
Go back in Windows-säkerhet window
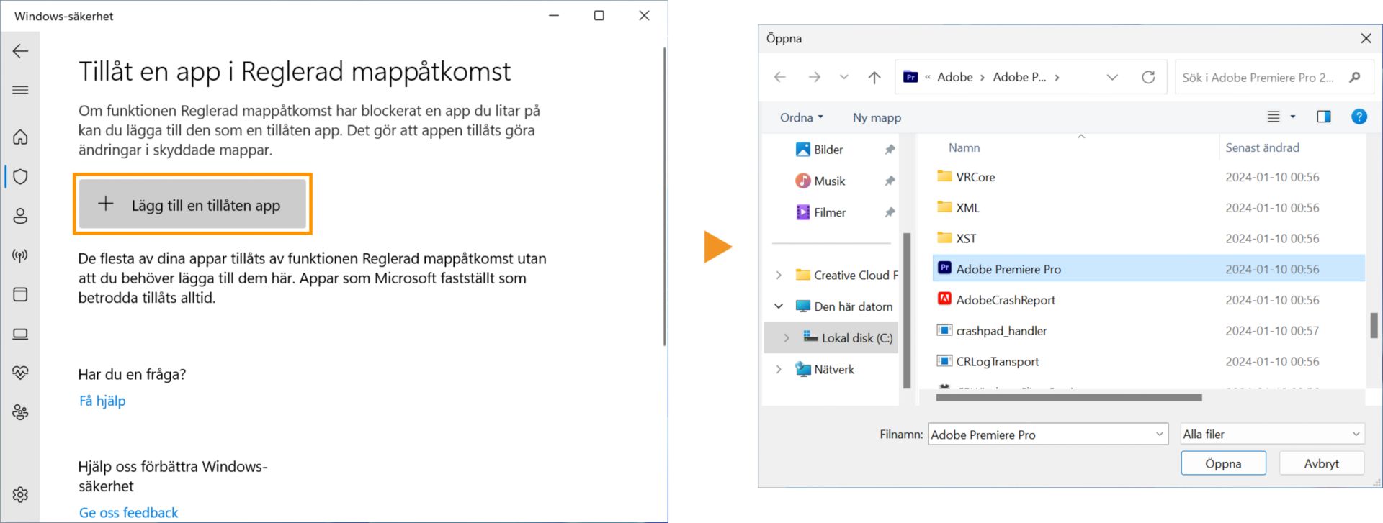[x=20, y=51]
